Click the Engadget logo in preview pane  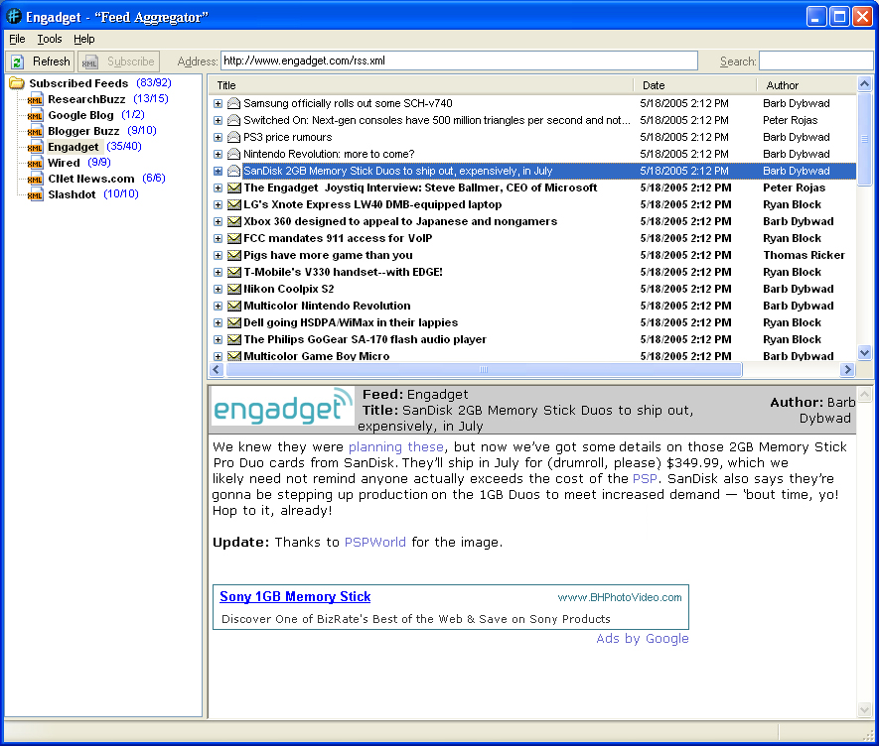[x=283, y=407]
